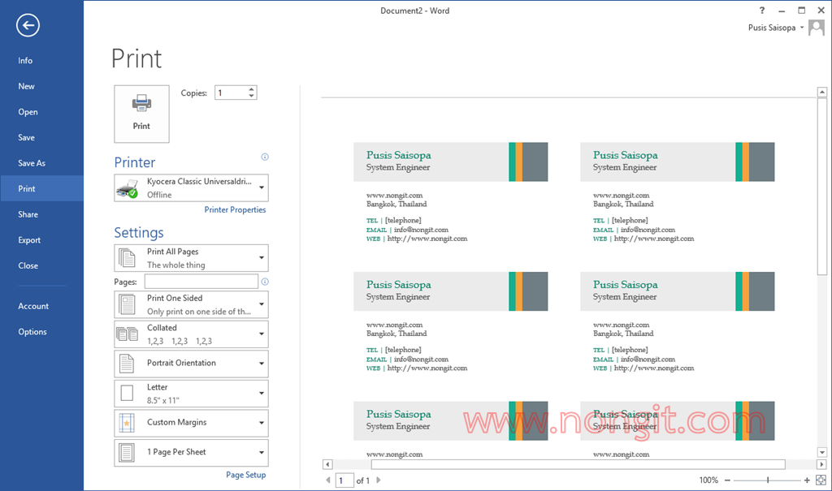Click the preview scroll down arrow
This screenshot has width=832, height=491.
click(x=822, y=452)
